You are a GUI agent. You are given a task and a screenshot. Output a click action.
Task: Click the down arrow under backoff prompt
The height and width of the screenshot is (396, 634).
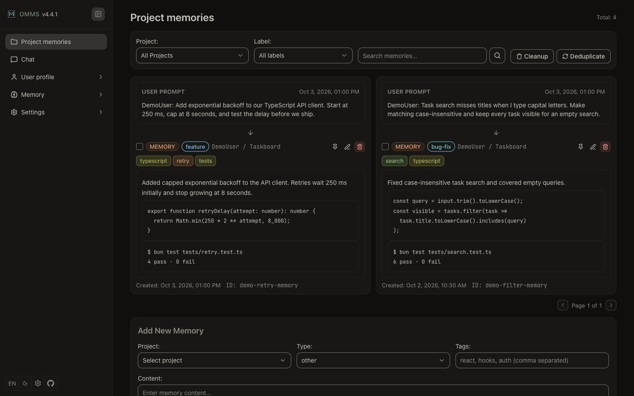pos(251,133)
